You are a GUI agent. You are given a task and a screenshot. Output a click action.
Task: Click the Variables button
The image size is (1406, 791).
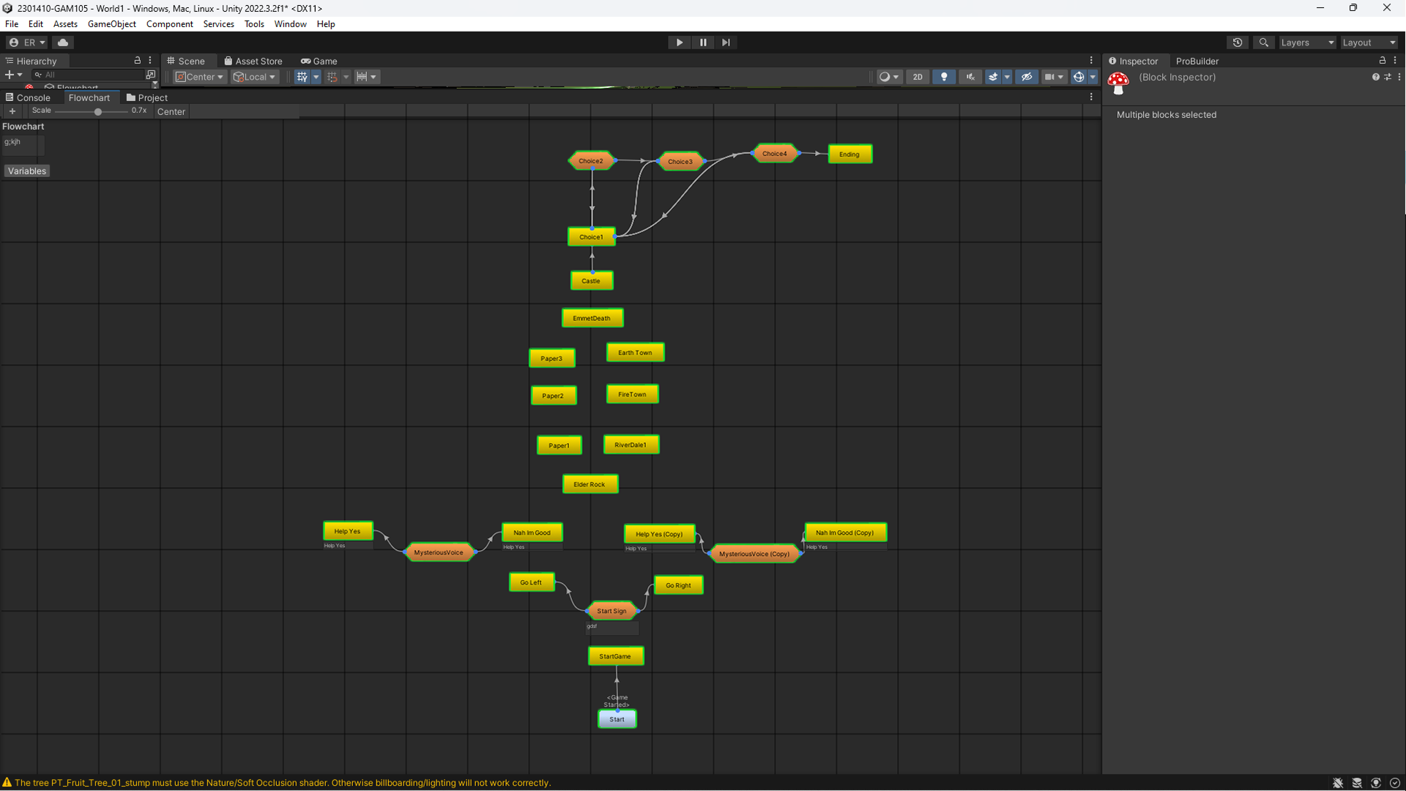tap(27, 171)
